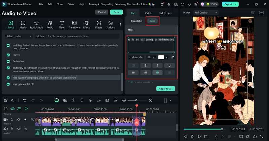269x141 pixels.
Task: Open Stock Media panel
Action: [x=36, y=25]
